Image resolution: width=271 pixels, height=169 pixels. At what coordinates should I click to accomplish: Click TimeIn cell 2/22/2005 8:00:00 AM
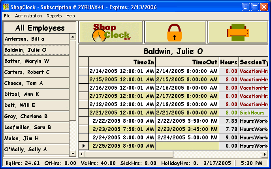[x=122, y=121]
